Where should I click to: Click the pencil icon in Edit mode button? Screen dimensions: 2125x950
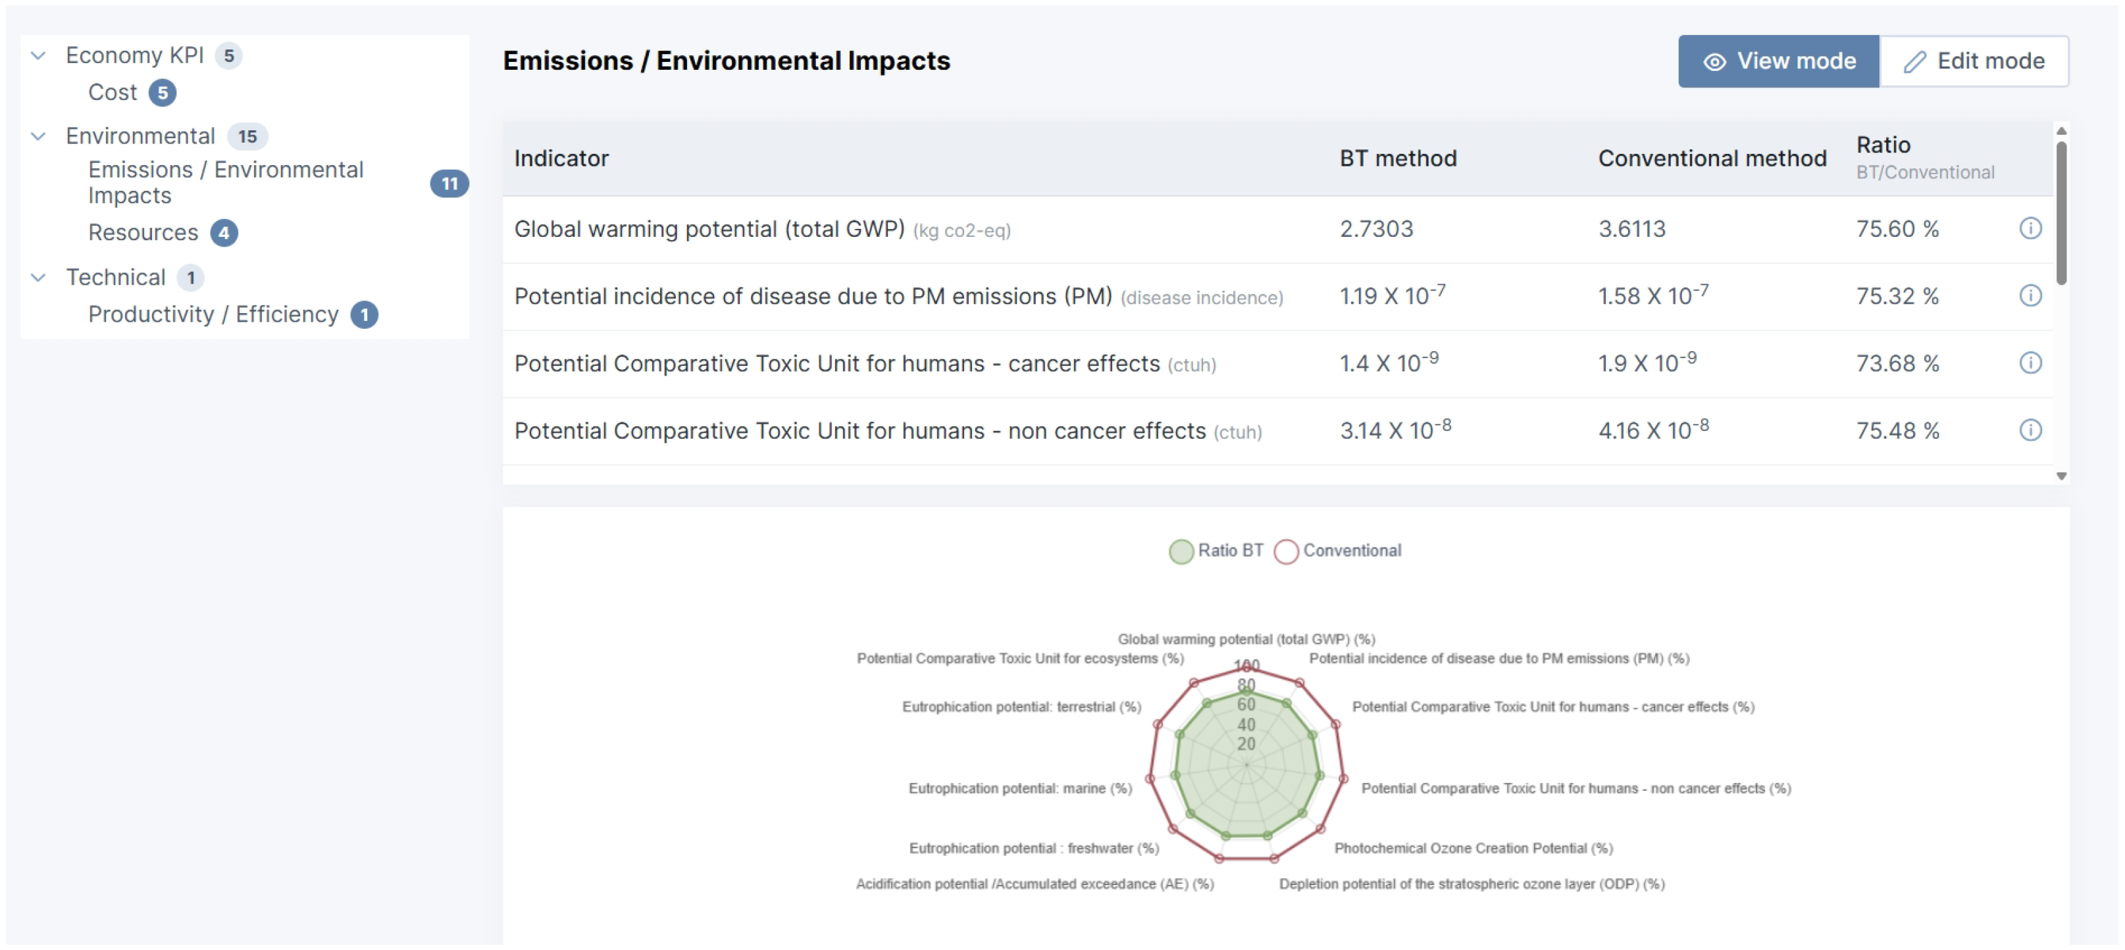[x=1914, y=62]
